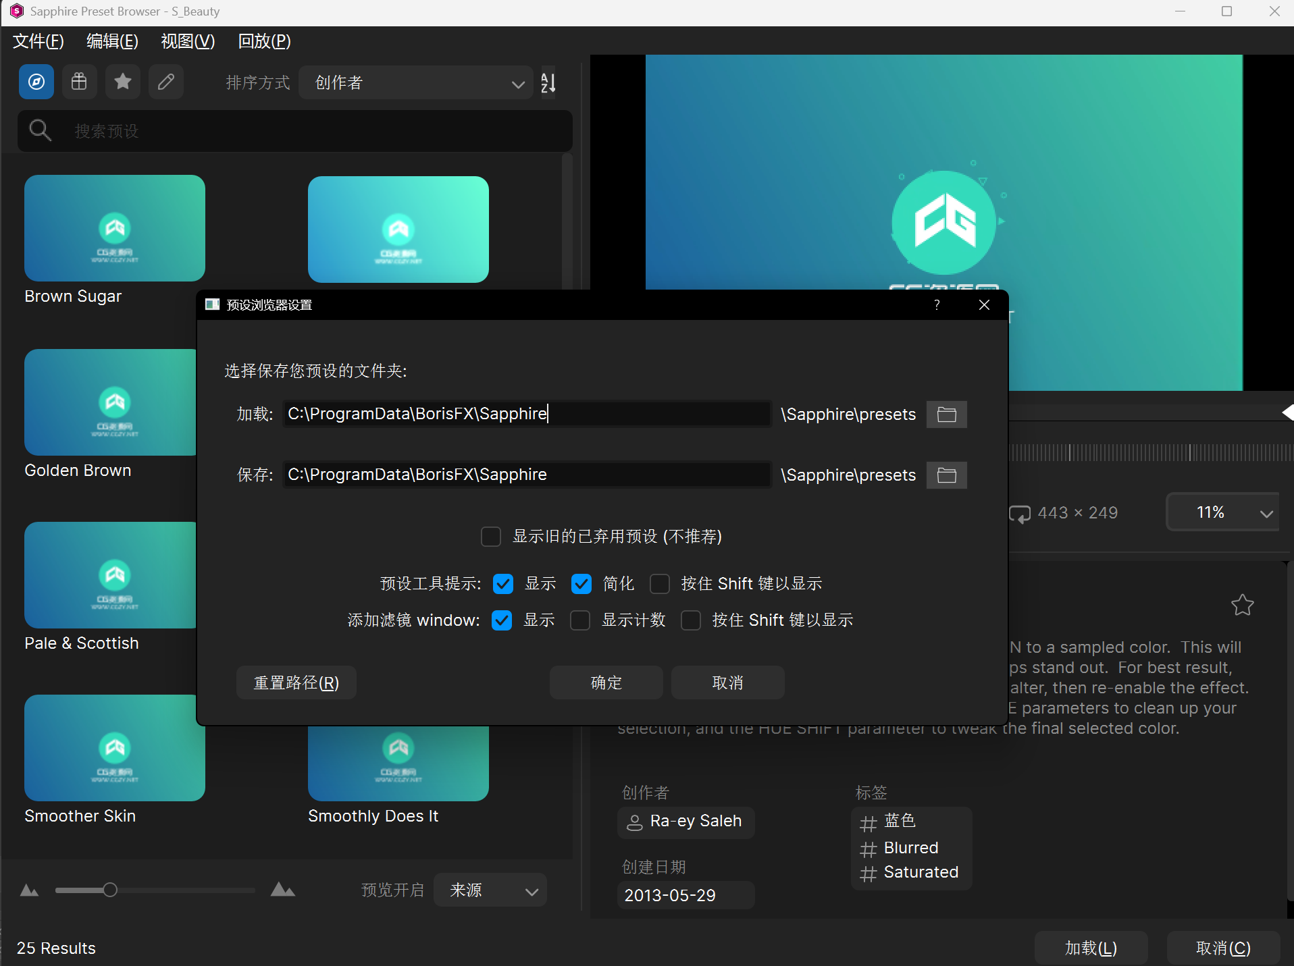This screenshot has height=966, width=1294.
Task: Open the 创作者 sort dropdown
Action: click(416, 82)
